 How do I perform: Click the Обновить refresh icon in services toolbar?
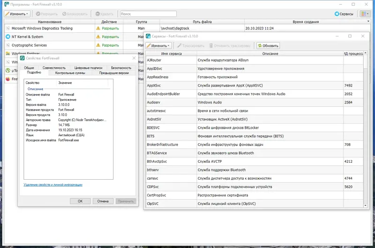point(260,45)
